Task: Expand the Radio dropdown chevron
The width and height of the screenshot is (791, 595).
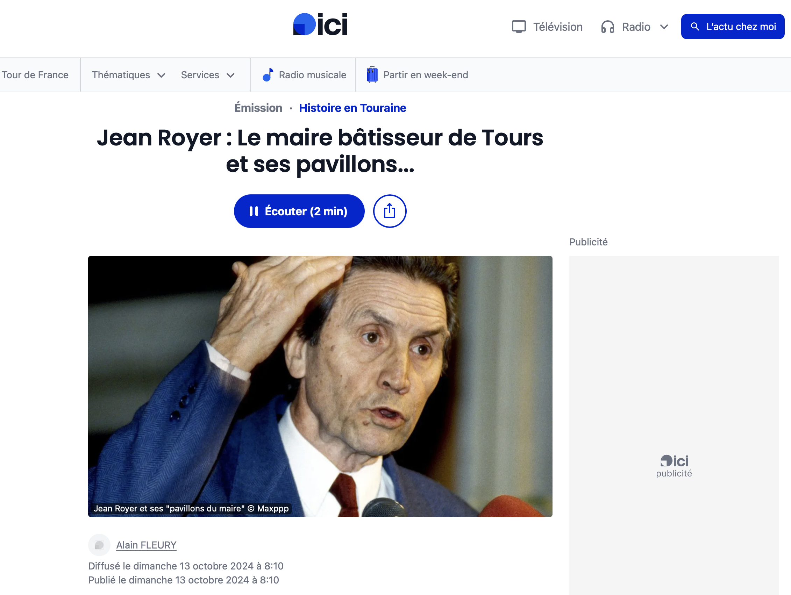Action: [664, 27]
